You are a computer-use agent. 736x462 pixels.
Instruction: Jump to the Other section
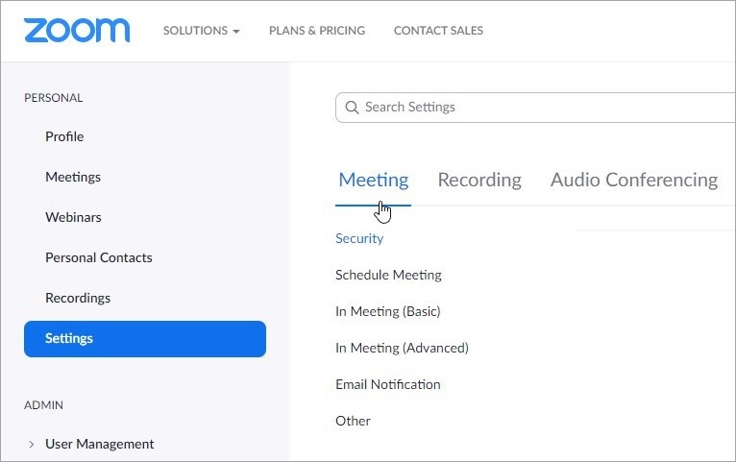(x=353, y=421)
